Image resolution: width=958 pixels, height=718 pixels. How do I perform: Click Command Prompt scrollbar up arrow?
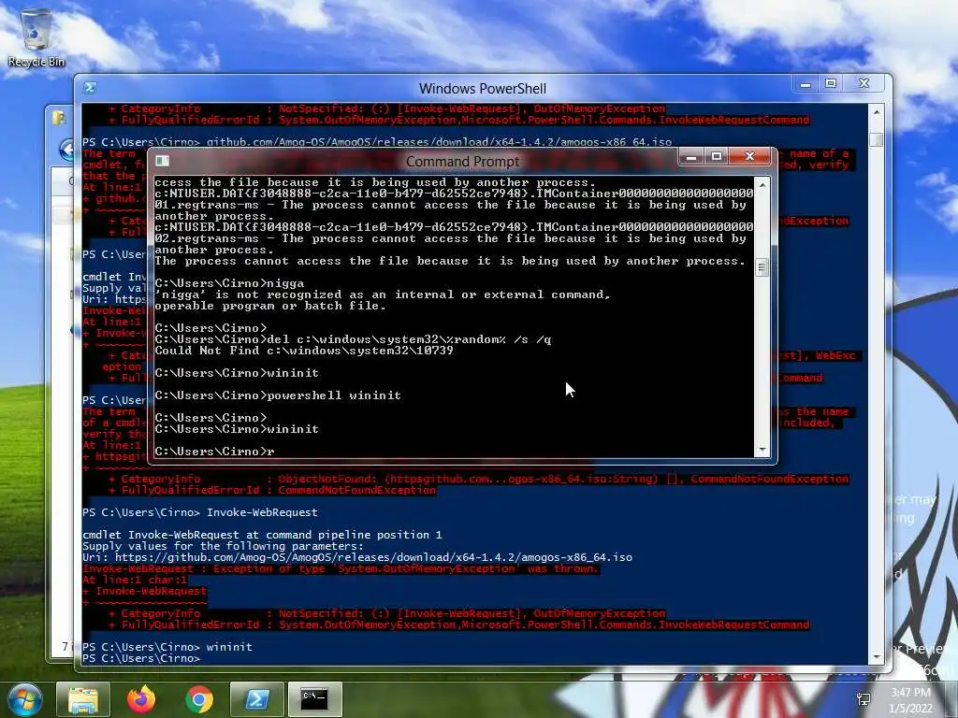(762, 184)
